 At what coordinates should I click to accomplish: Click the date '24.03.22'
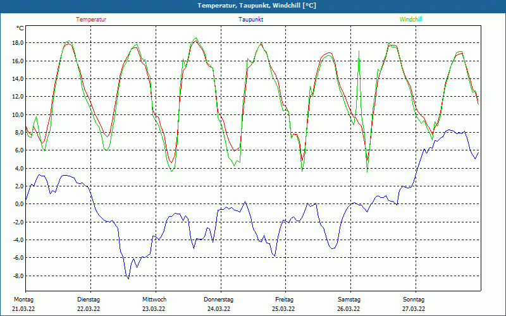219,308
